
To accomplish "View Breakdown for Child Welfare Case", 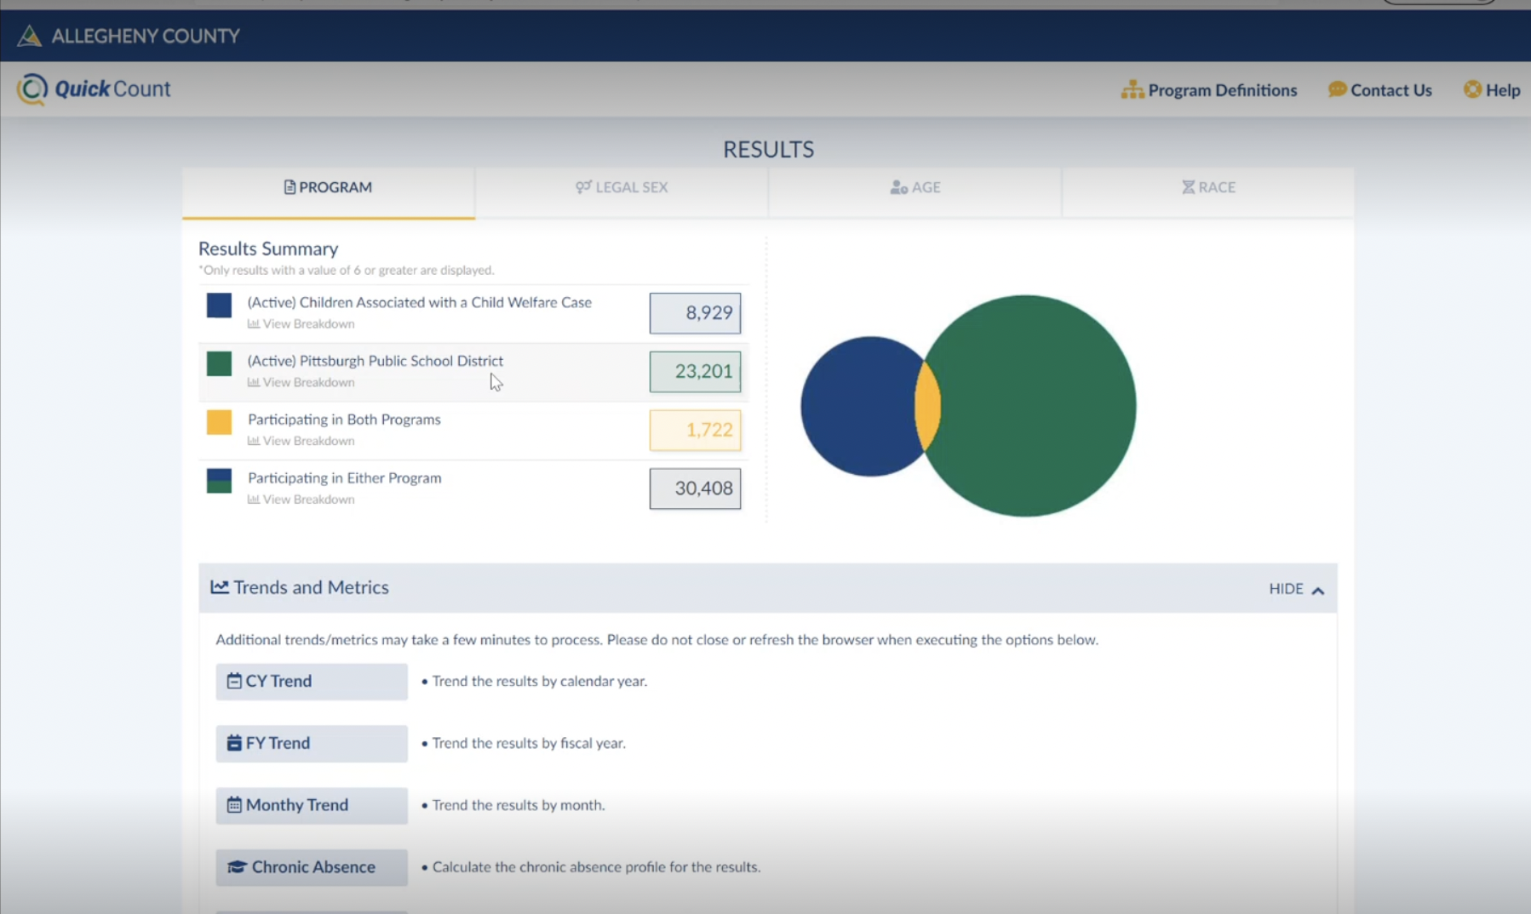I will pyautogui.click(x=301, y=324).
